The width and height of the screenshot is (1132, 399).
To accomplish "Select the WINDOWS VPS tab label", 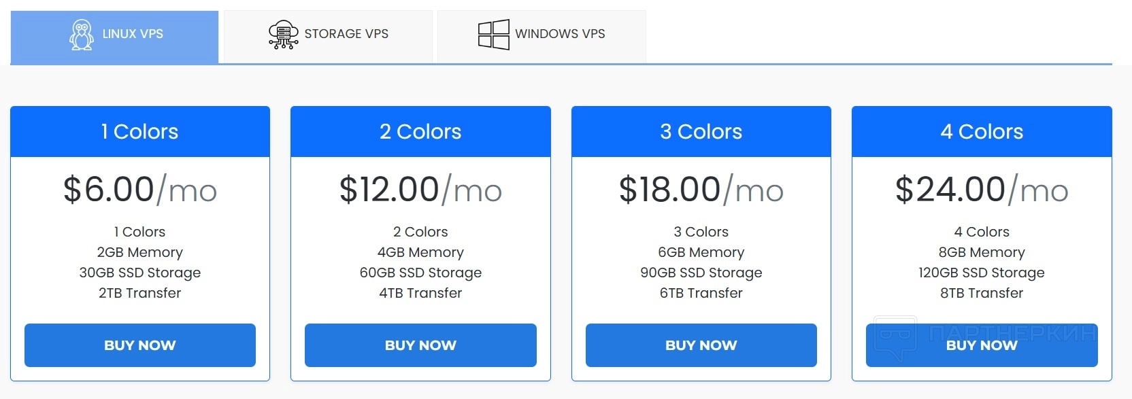I will click(x=560, y=34).
